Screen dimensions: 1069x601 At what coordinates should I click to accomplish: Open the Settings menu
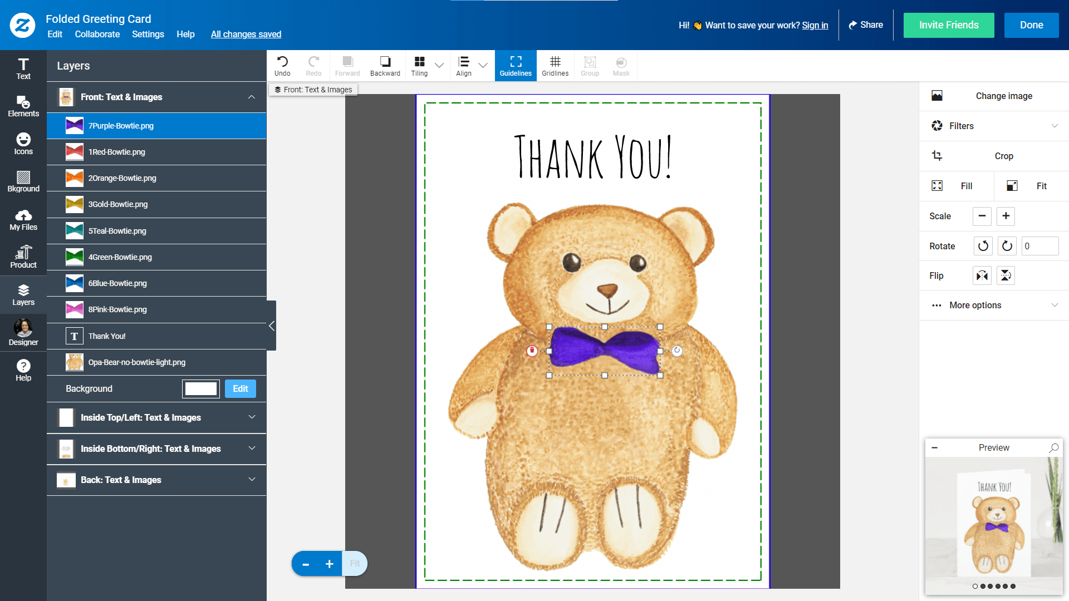(x=148, y=34)
